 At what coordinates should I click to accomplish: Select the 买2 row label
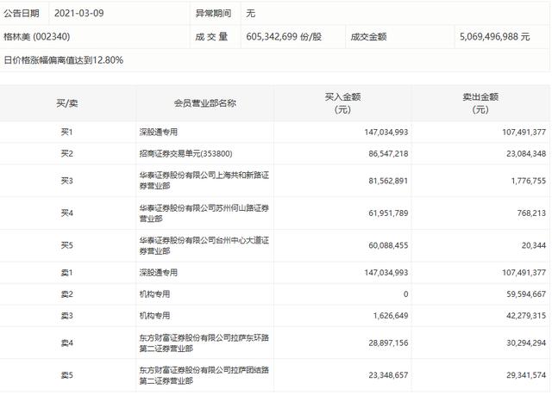pyautogui.click(x=67, y=153)
